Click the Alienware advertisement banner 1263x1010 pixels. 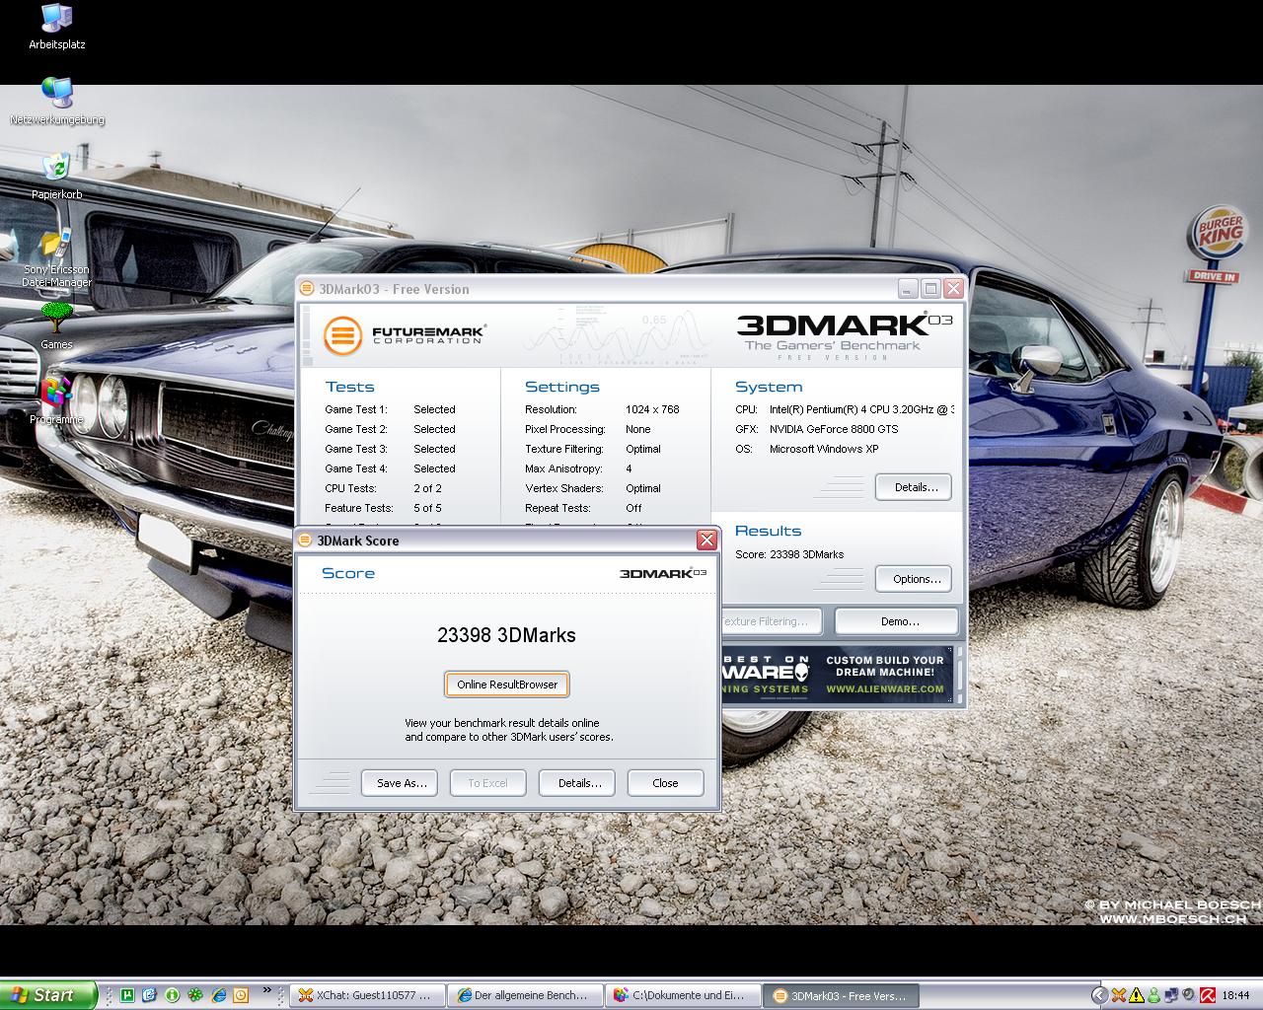point(837,675)
